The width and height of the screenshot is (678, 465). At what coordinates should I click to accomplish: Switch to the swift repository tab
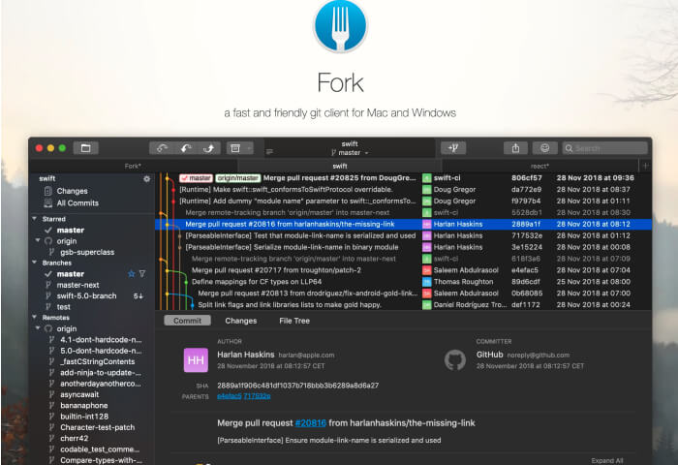pos(340,166)
